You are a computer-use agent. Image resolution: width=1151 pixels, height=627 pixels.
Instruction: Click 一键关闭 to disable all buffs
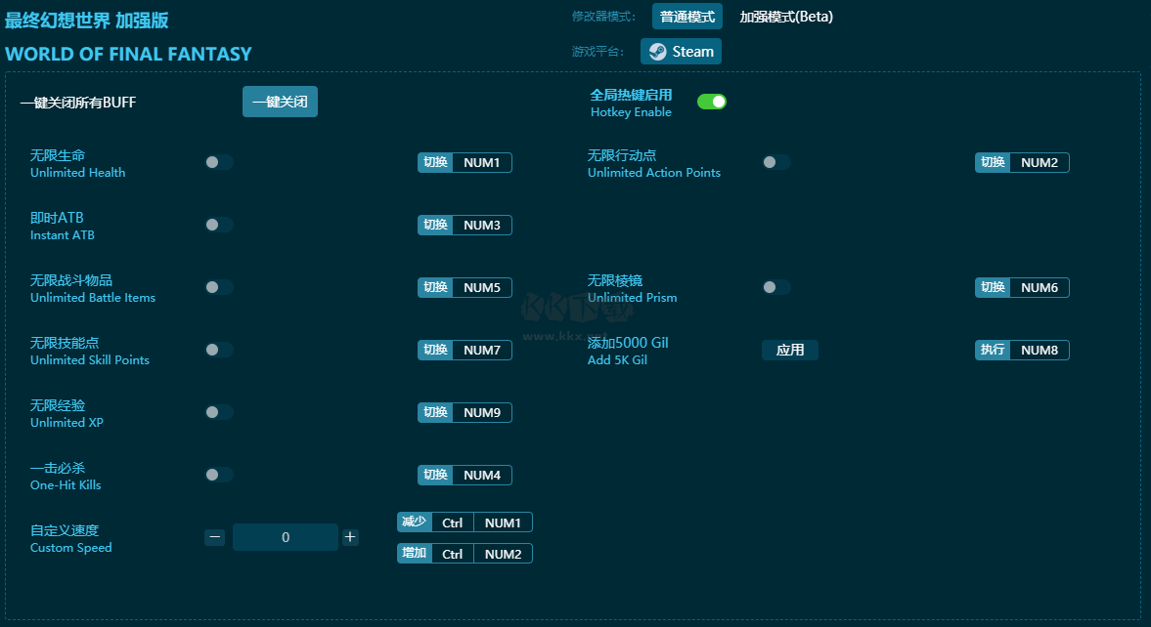(x=280, y=102)
